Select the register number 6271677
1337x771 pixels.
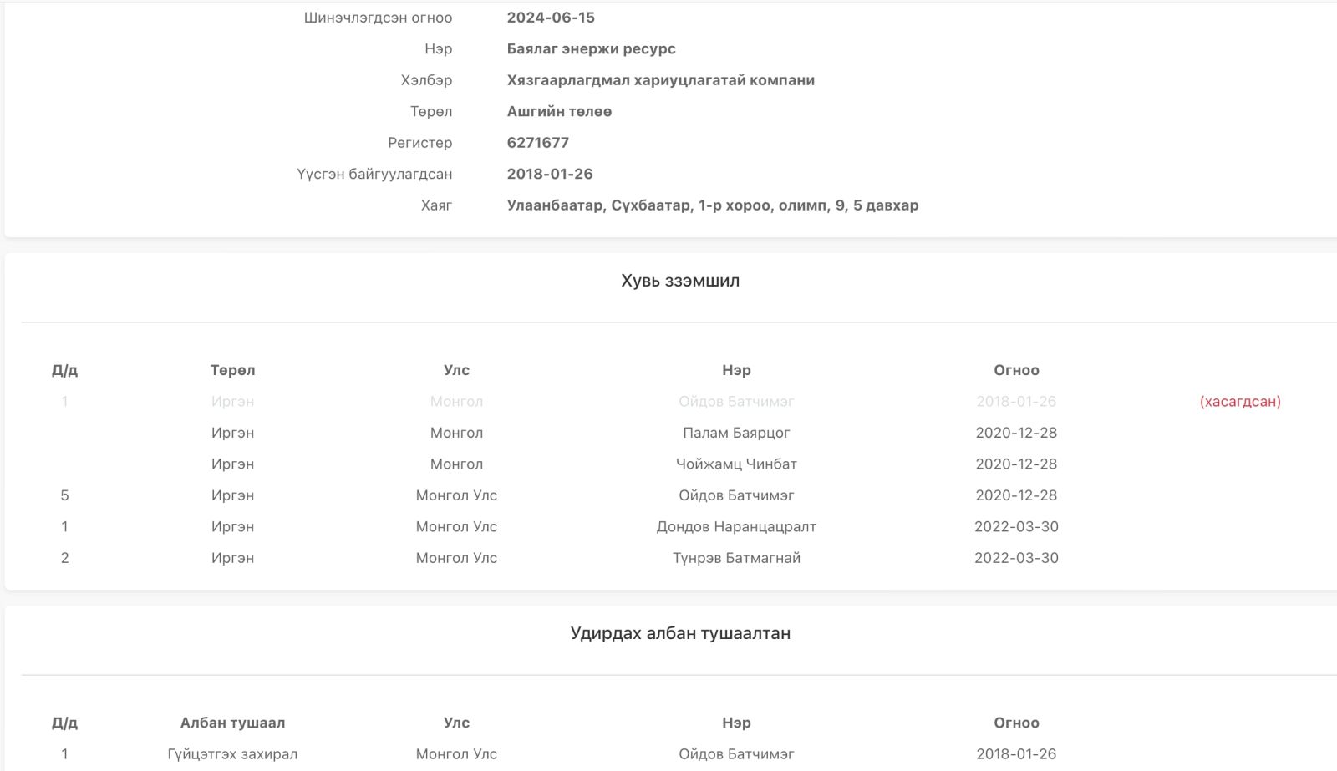(x=537, y=143)
